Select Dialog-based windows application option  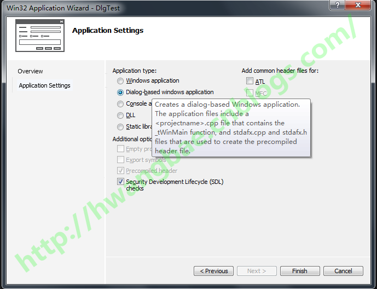tap(120, 93)
